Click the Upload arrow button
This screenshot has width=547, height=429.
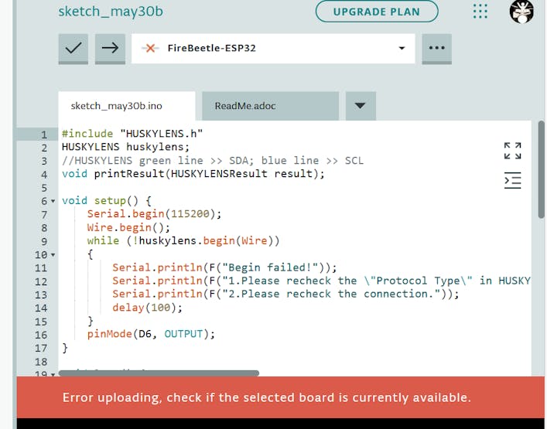point(110,48)
